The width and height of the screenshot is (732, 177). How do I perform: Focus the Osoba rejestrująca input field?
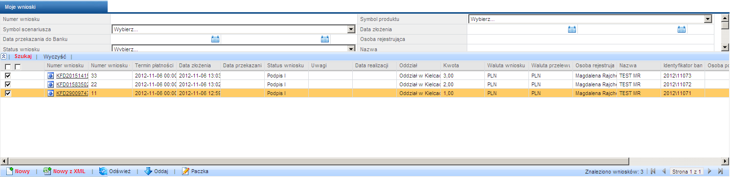[590, 39]
